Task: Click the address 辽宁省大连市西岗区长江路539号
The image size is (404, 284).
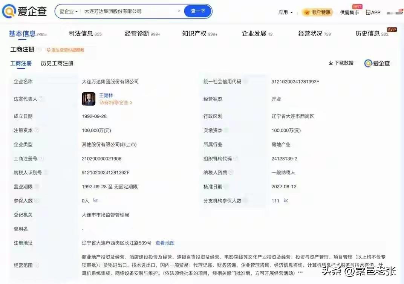Action: [116, 243]
